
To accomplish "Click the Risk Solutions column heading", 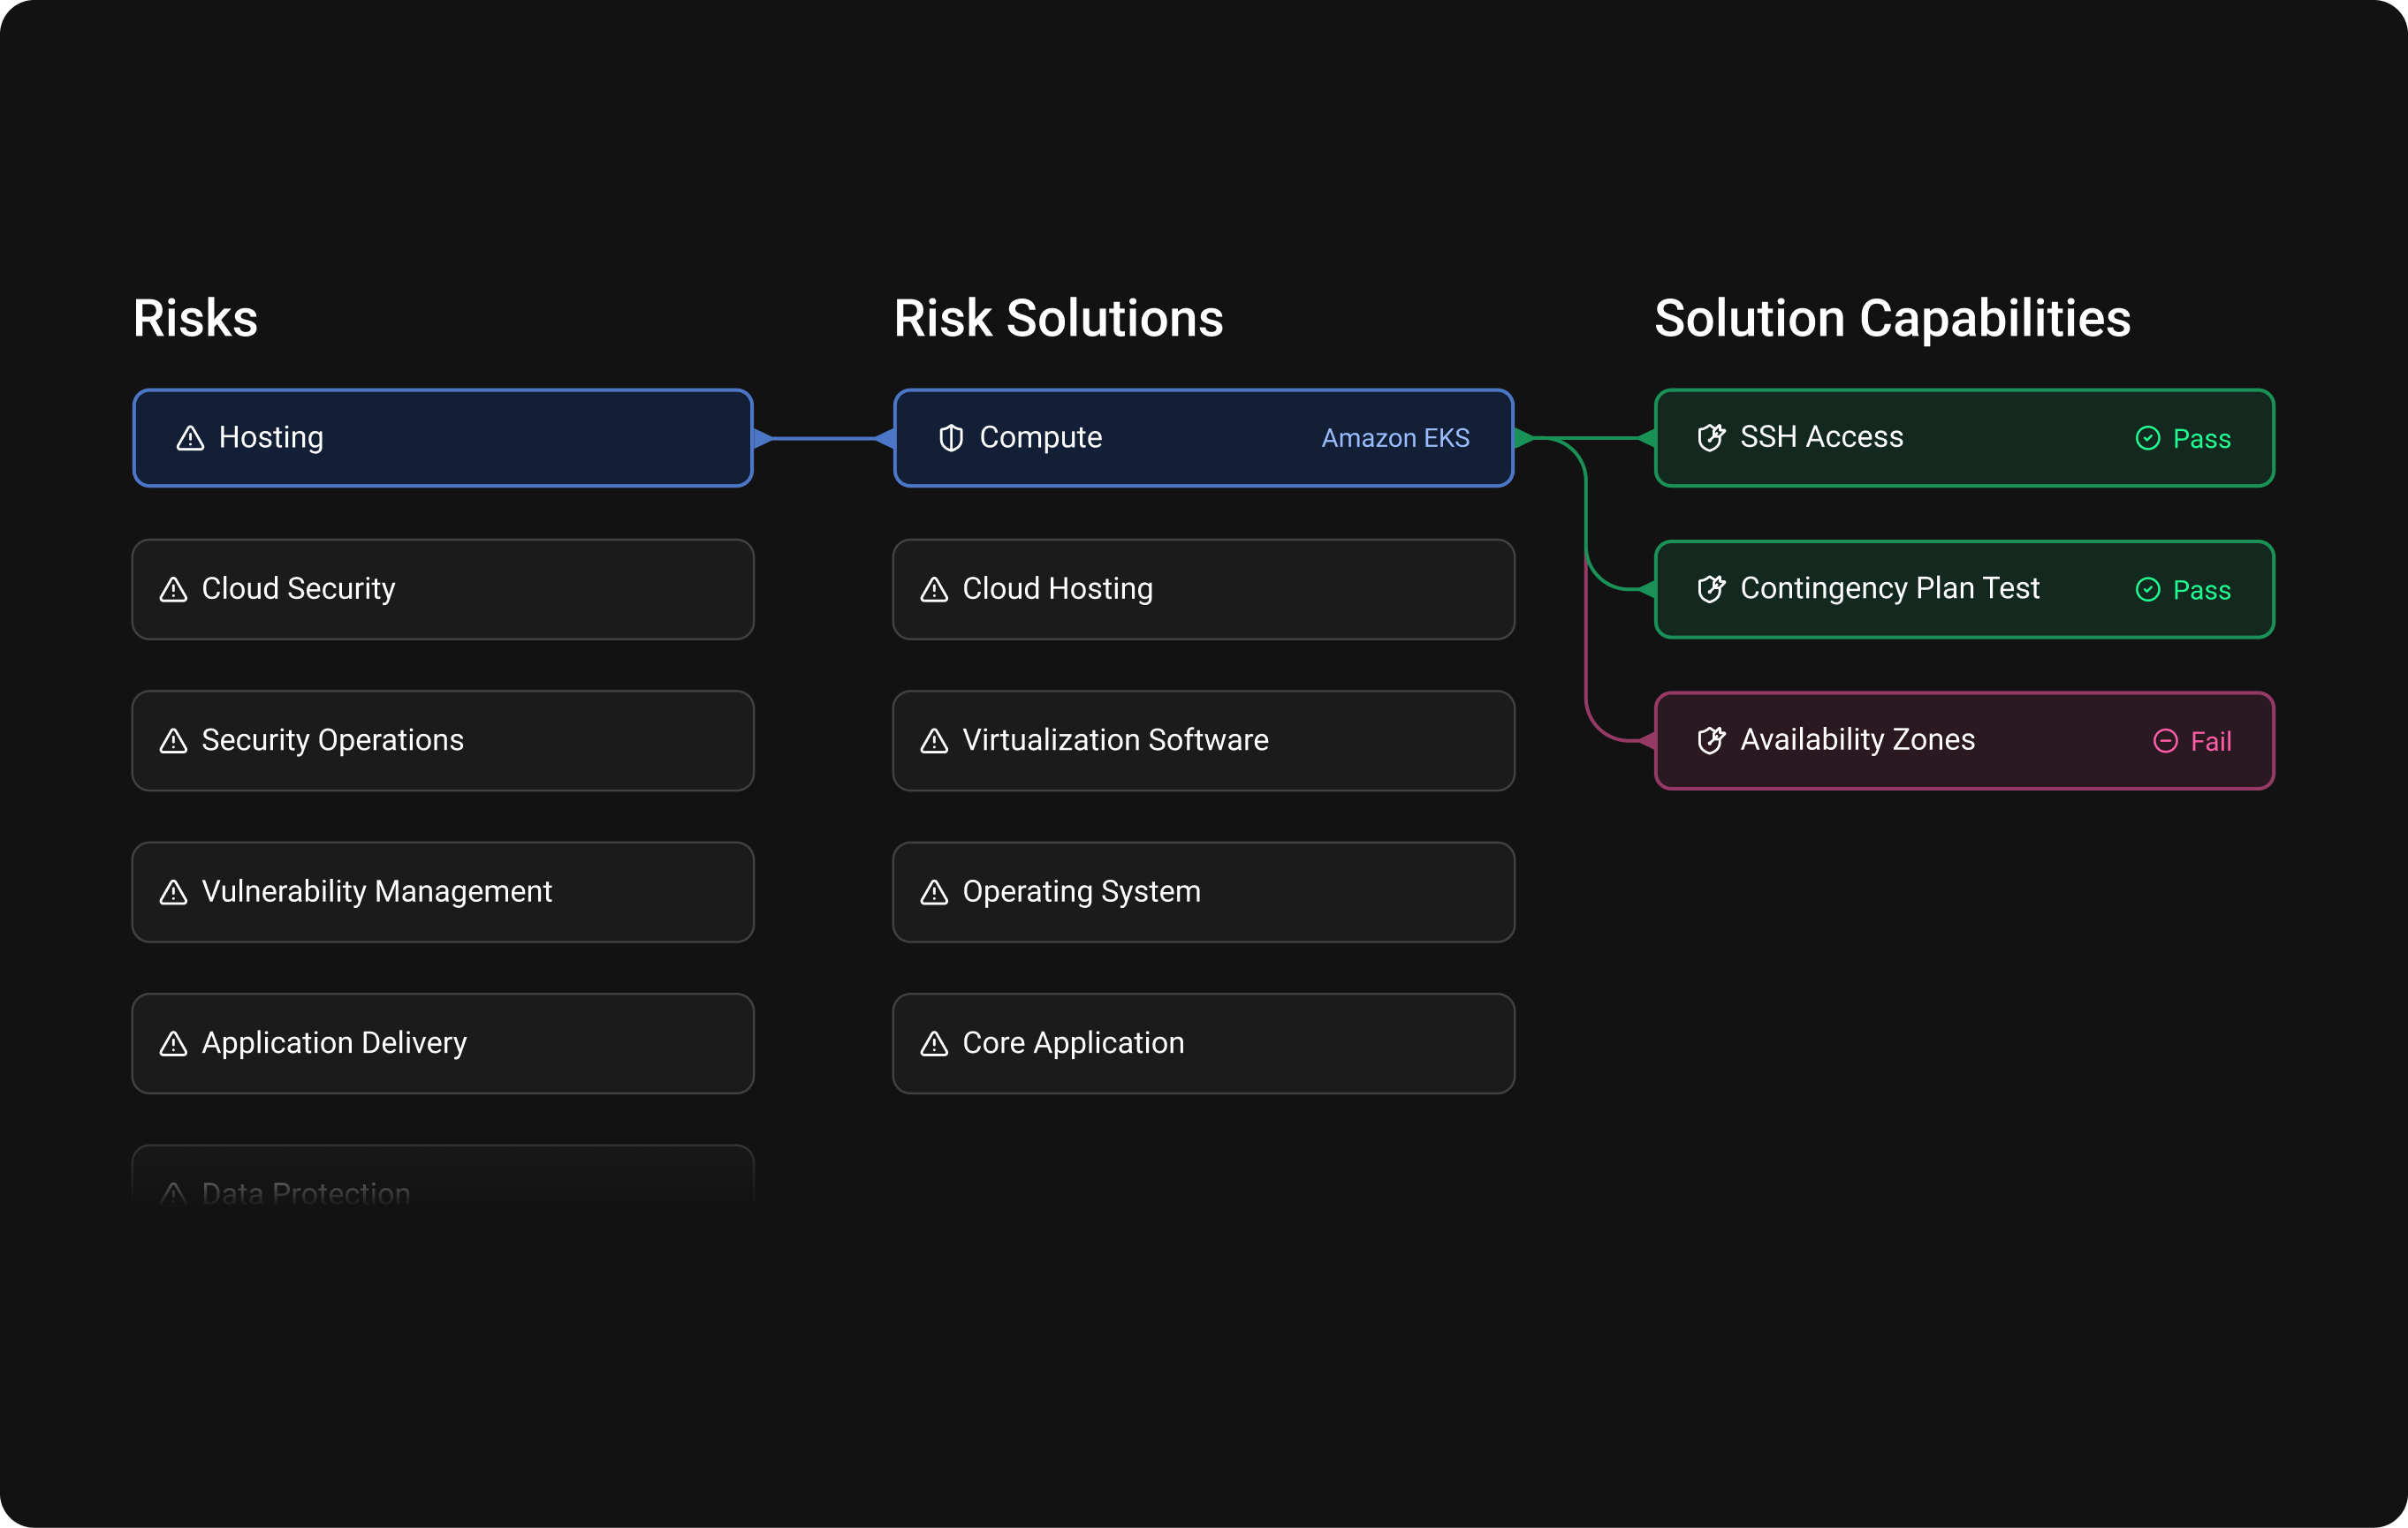I will pos(1059,319).
